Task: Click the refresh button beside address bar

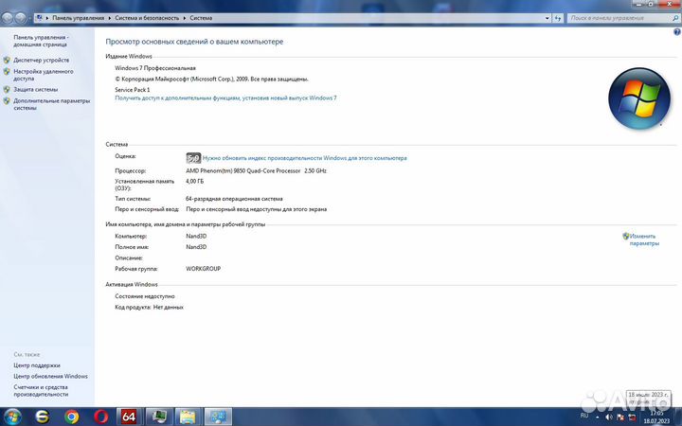Action: (x=558, y=18)
